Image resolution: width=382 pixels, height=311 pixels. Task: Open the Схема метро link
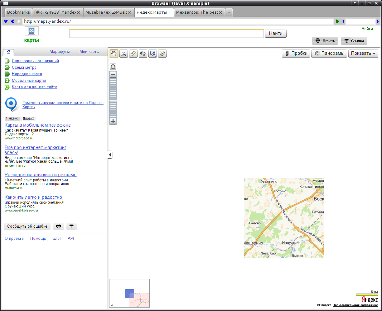coord(24,67)
